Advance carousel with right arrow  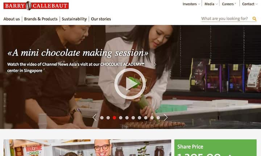coord(165,117)
